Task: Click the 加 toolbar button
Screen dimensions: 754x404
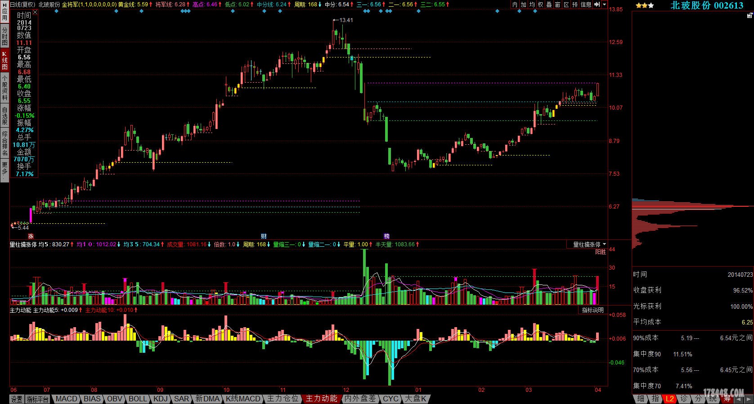Action: point(524,4)
